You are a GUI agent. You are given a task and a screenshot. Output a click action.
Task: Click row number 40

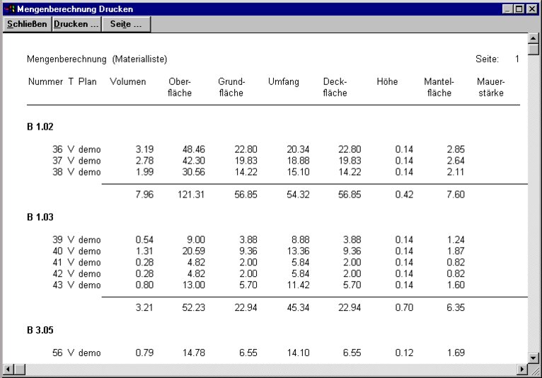[57, 251]
